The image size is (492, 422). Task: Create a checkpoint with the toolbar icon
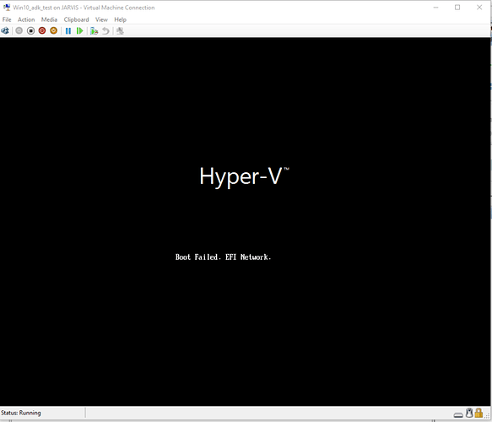pos(94,30)
